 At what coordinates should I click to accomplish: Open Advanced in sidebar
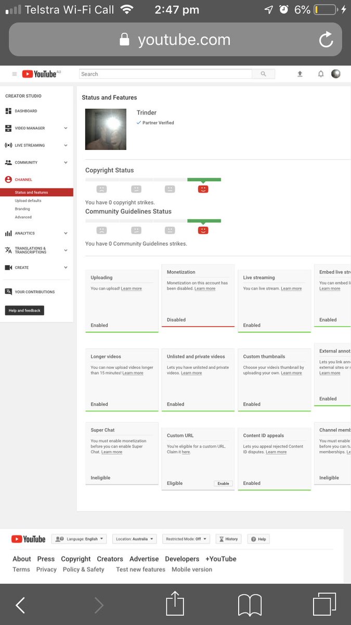pos(23,217)
